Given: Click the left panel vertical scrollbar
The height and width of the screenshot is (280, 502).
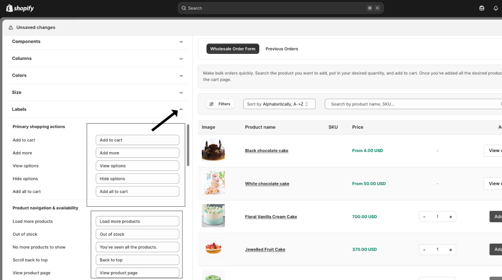Looking at the screenshot, I should tap(188, 145).
